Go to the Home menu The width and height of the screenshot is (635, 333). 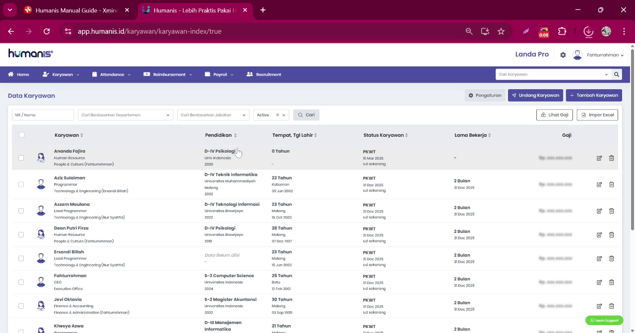click(18, 74)
